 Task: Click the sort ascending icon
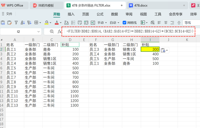[x=23, y=23]
